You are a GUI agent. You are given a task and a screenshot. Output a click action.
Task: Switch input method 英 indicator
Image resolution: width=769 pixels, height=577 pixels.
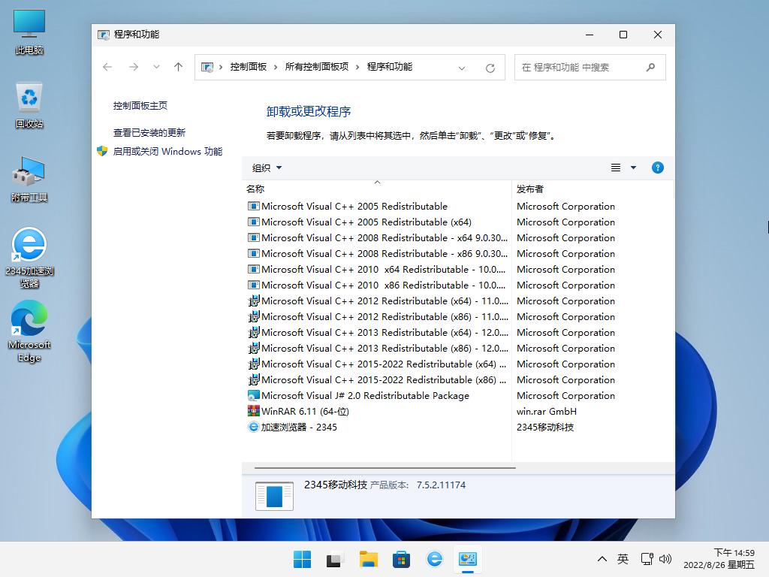click(x=623, y=559)
